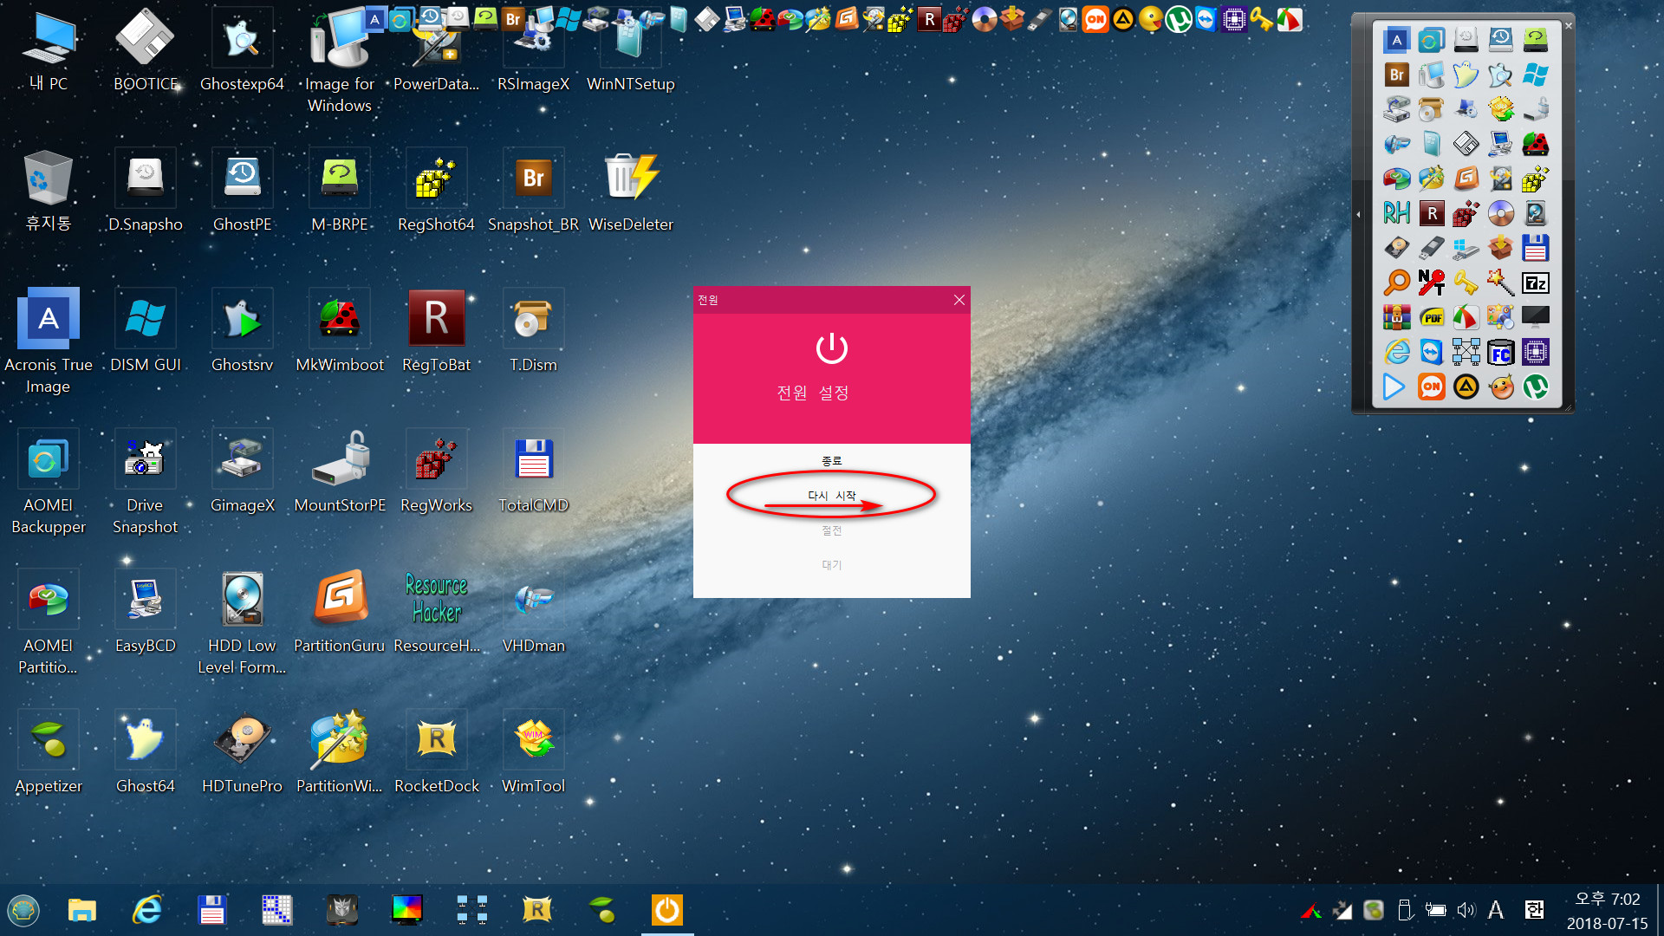The image size is (1664, 936).
Task: Open AOMEI Backupper desktop icon
Action: 49,482
